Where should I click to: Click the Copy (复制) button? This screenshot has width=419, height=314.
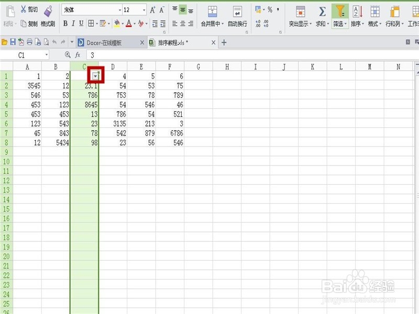29,24
